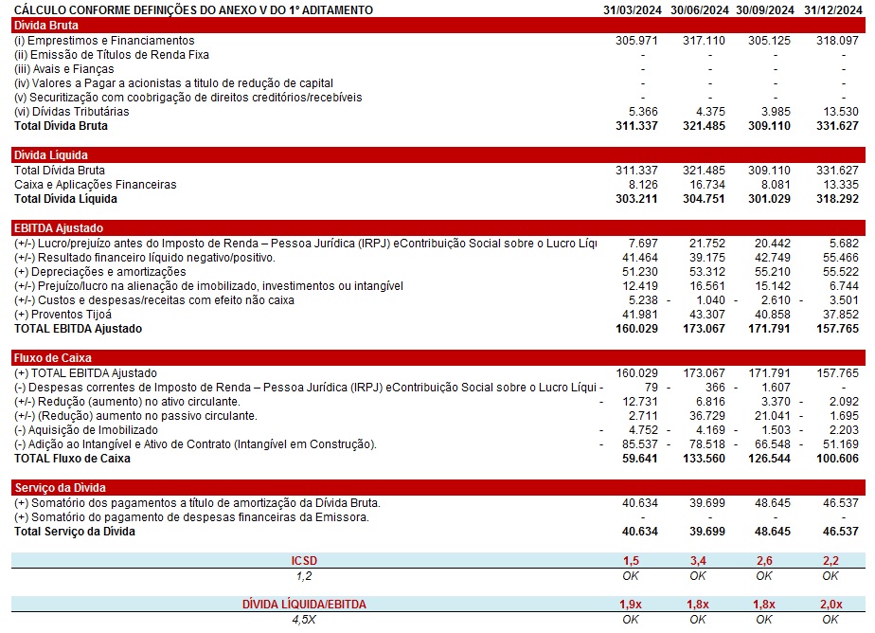Select Total Dívida Líquida value 318.292
Image resolution: width=875 pixels, height=633 pixels.
click(838, 199)
